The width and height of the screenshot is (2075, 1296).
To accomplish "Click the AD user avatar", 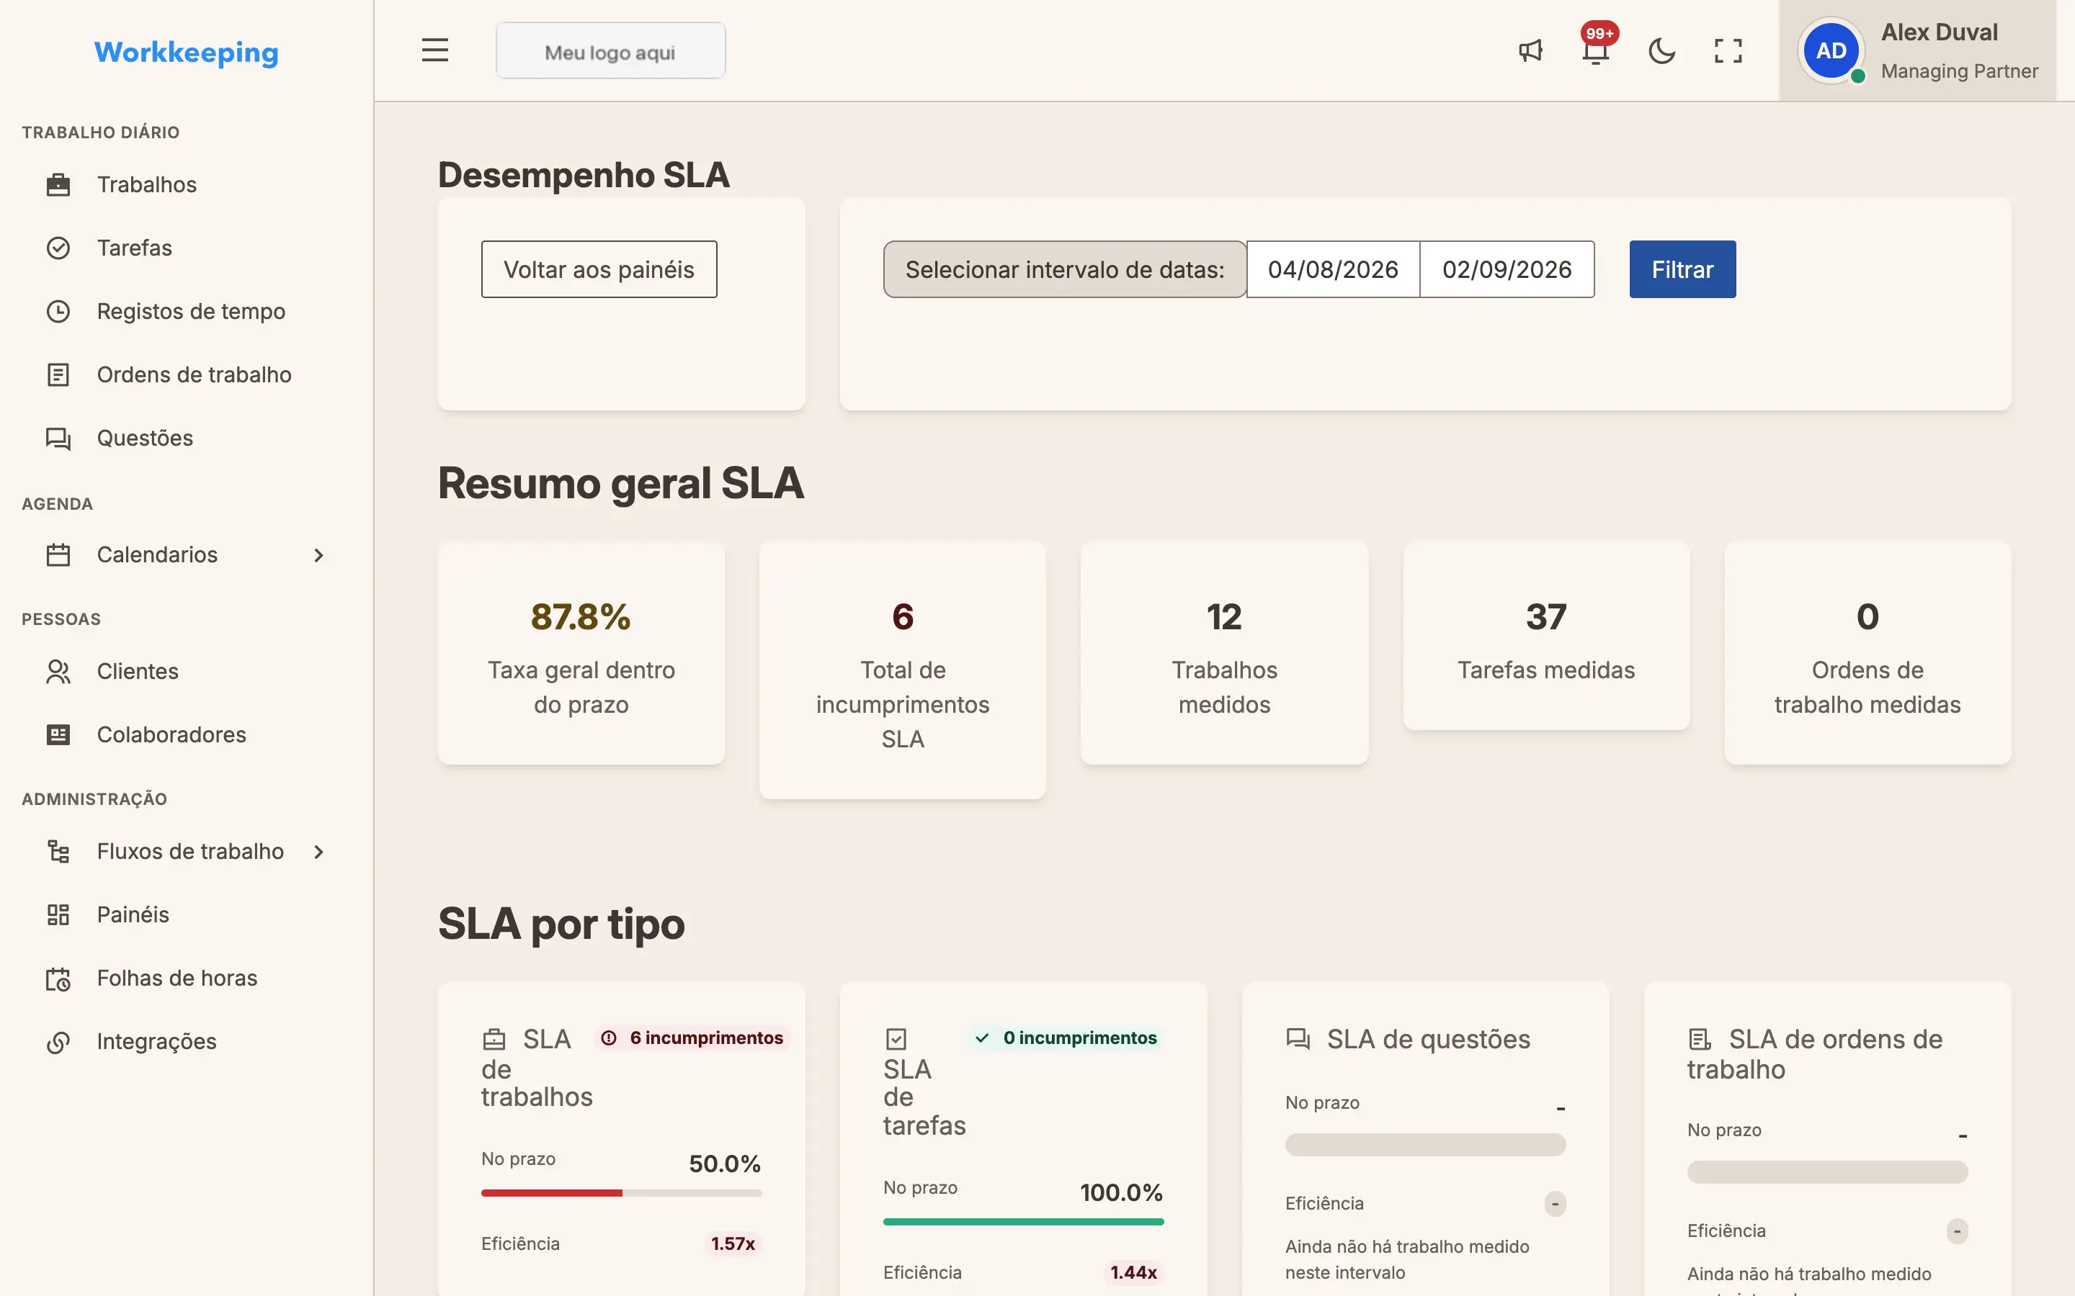I will (1831, 50).
